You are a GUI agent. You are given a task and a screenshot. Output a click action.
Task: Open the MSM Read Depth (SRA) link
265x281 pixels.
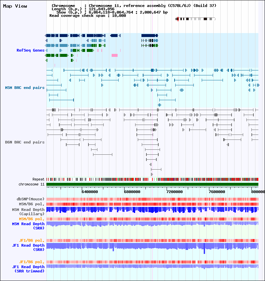28,226
